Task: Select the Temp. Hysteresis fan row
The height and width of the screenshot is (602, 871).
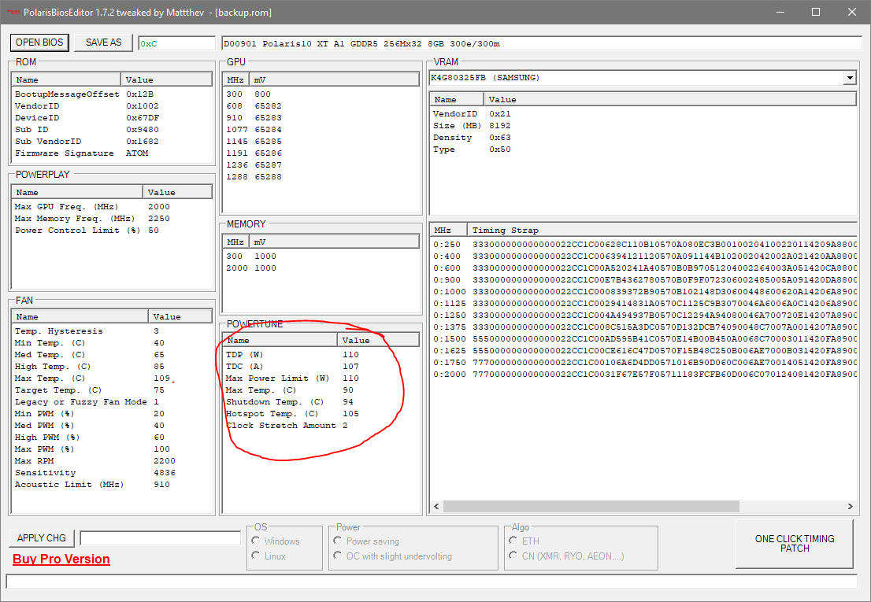Action: (x=112, y=331)
